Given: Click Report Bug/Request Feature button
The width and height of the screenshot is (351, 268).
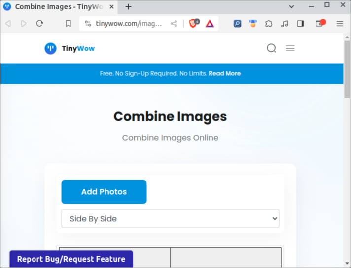Looking at the screenshot, I should [71, 259].
